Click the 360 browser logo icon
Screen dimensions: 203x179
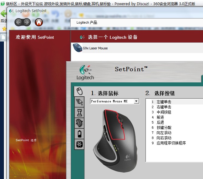(3, 4)
